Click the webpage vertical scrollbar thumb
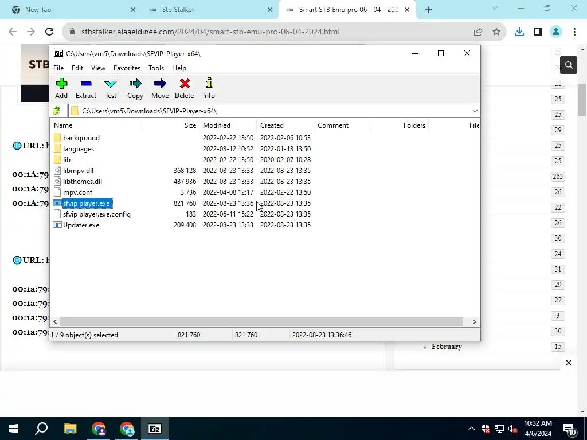The image size is (587, 440). pyautogui.click(x=582, y=100)
